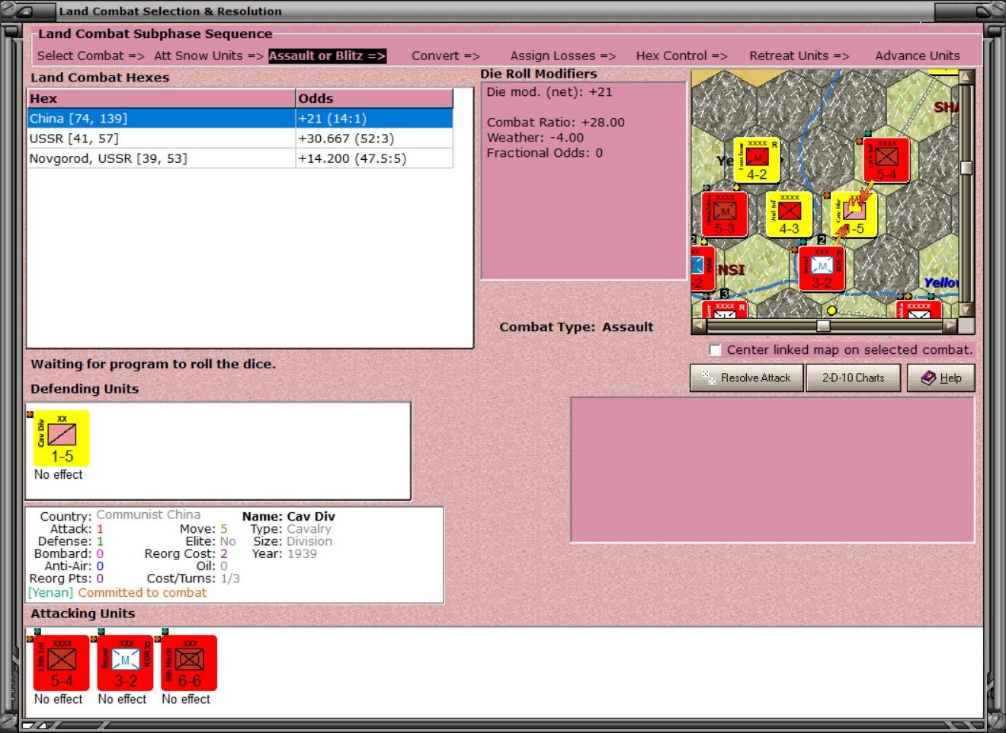Click the Country: Communist China value

pyautogui.click(x=149, y=515)
